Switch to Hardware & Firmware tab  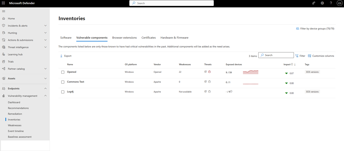pos(174,38)
